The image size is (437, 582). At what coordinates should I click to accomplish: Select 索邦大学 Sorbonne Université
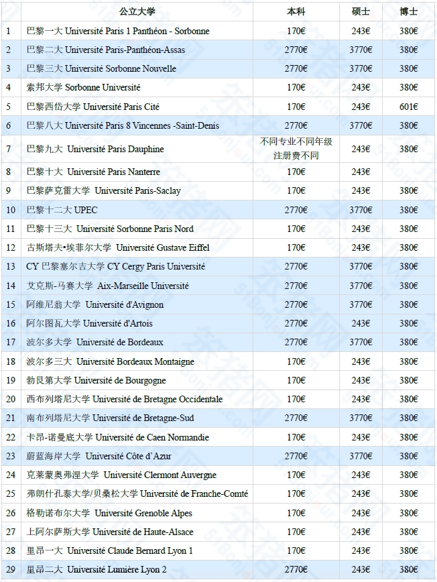click(x=84, y=88)
